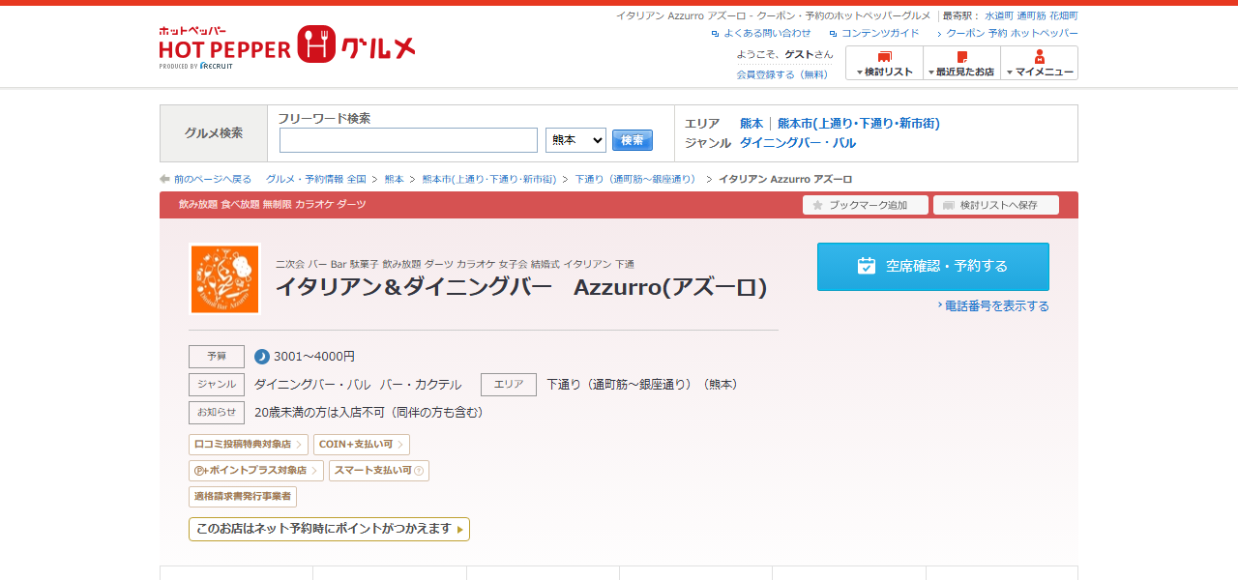Click the 通町筋 nearest station link
Screen dimensions: 1238x580
(x=1031, y=15)
